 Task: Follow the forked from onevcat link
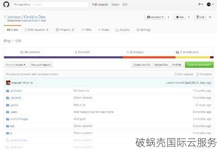tap(34, 21)
